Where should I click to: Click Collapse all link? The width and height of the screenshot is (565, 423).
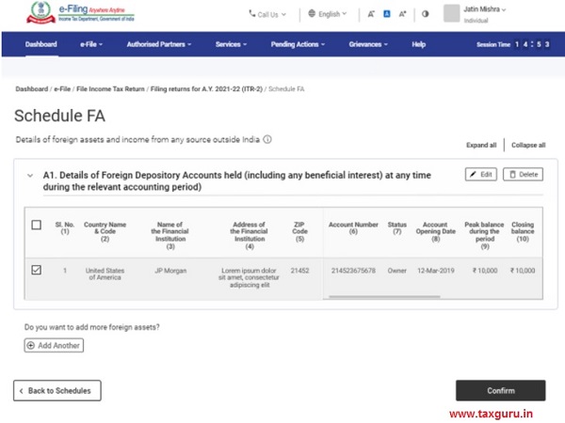point(528,145)
